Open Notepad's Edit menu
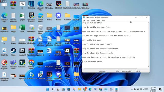Image resolution: width=164 pixels, height=92 pixels. [x=88, y=20]
